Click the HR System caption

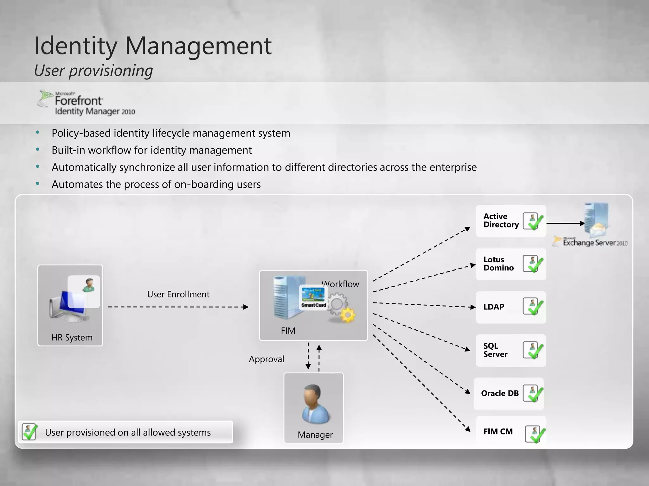click(72, 338)
